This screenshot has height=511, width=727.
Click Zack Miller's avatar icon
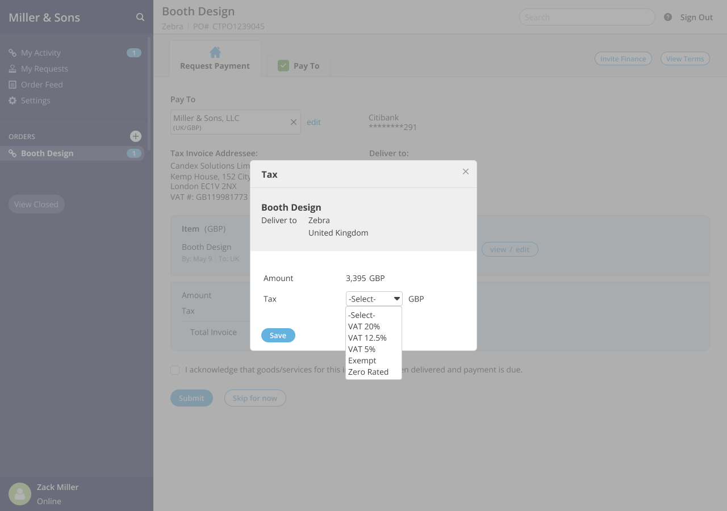click(20, 493)
